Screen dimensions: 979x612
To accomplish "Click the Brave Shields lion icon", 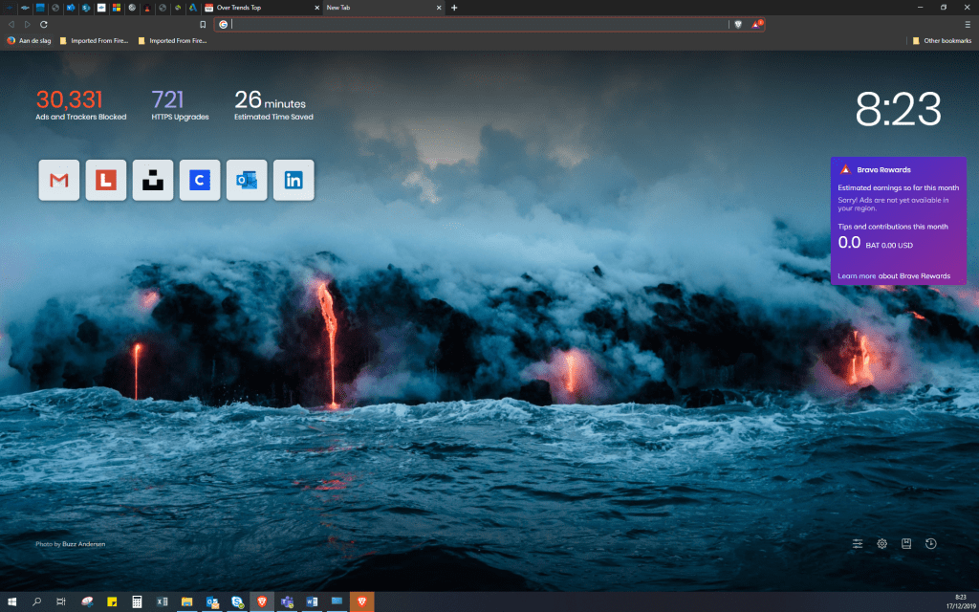I will (x=738, y=24).
